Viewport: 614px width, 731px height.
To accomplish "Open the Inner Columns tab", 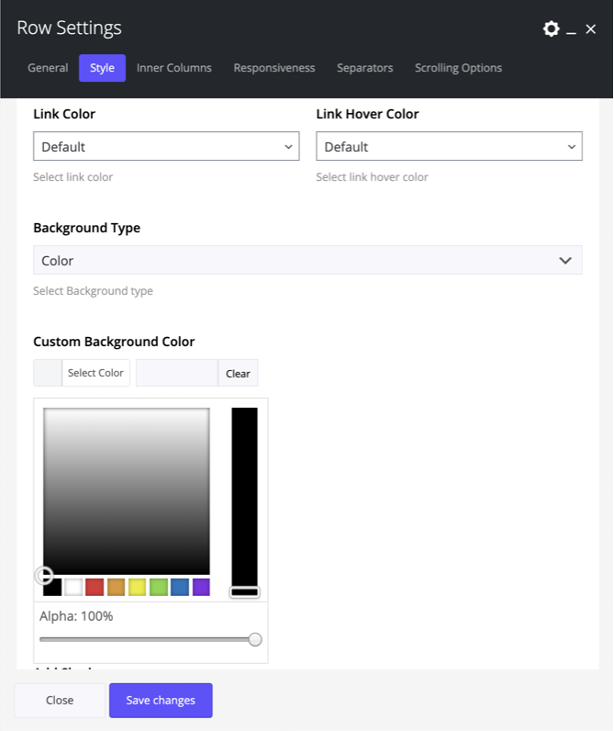I will click(174, 68).
